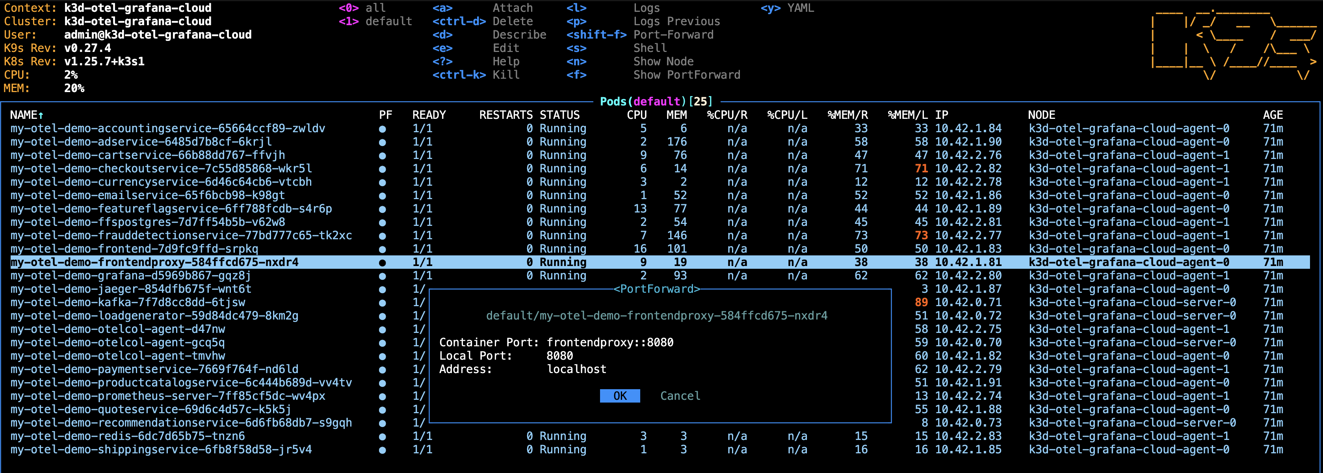The image size is (1323, 473).
Task: Select the <1> default namespace shortcut
Action: [x=375, y=21]
